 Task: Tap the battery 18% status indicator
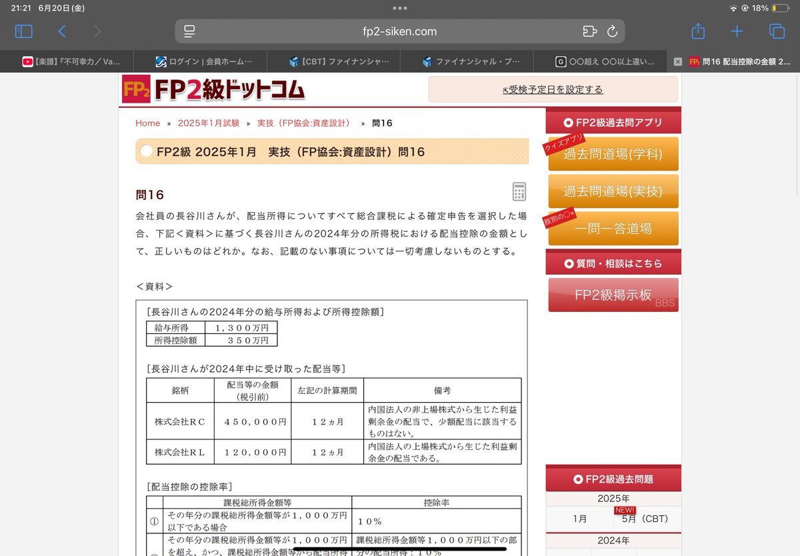[x=769, y=8]
